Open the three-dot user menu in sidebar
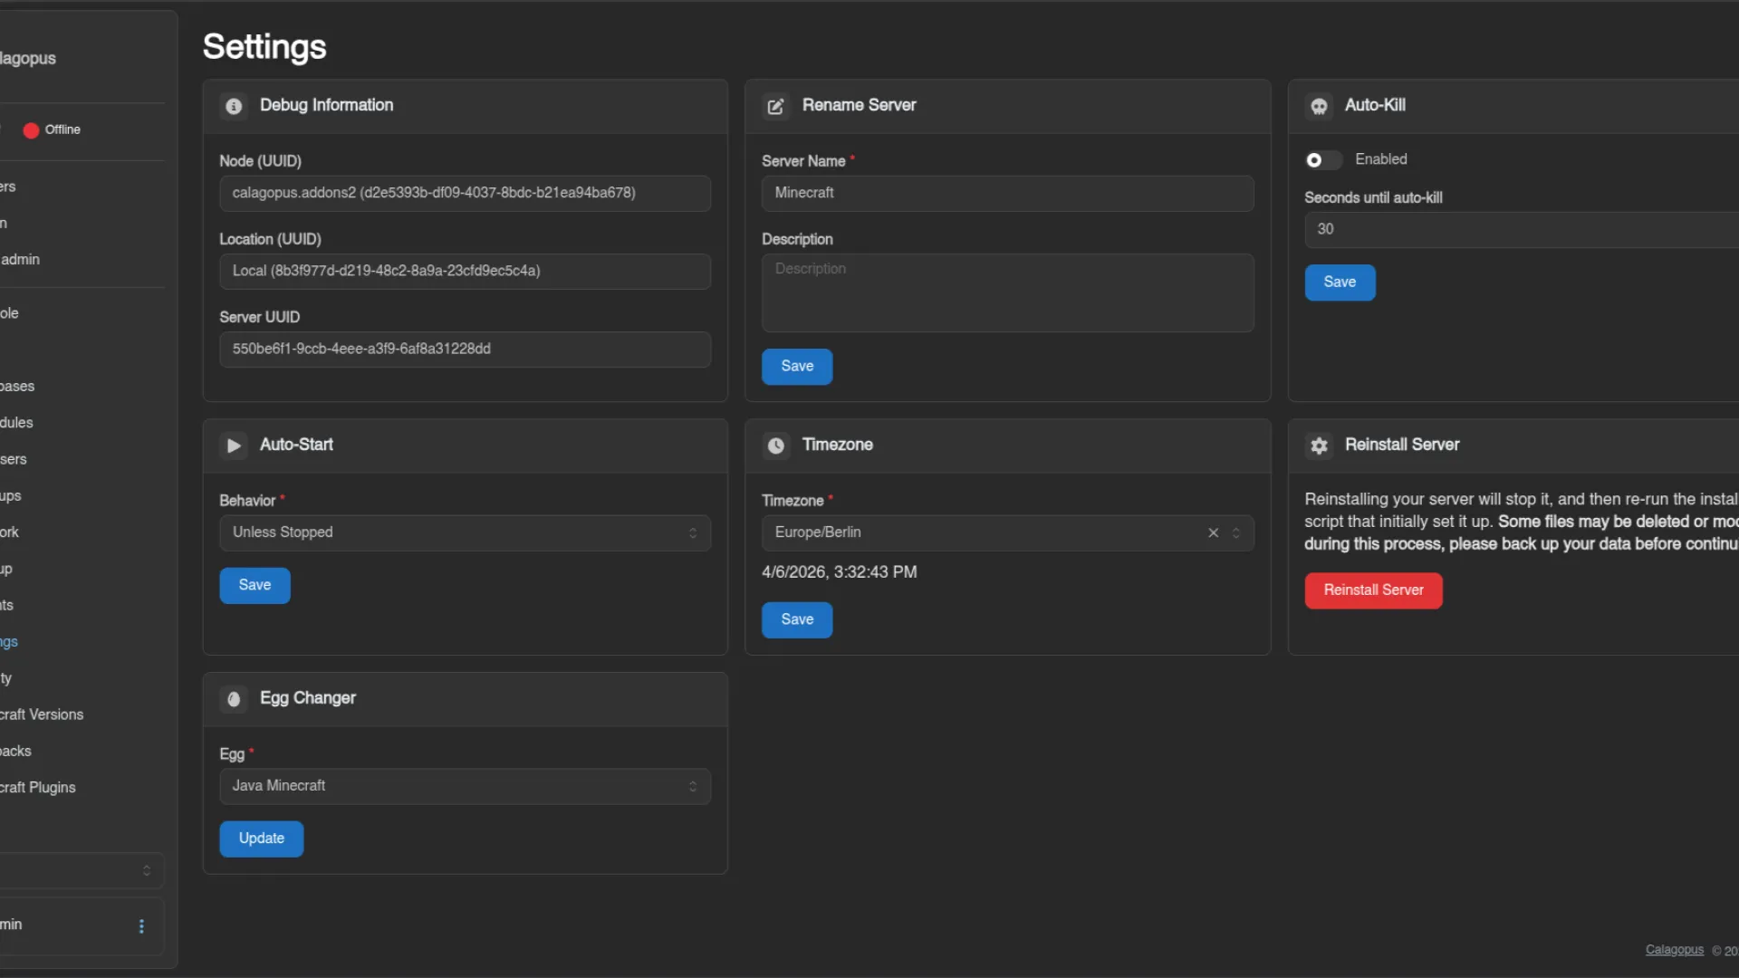The image size is (1739, 978). tap(141, 925)
